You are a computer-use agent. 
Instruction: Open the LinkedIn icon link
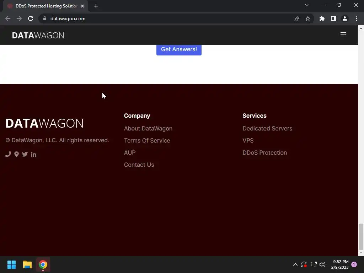[x=33, y=154]
